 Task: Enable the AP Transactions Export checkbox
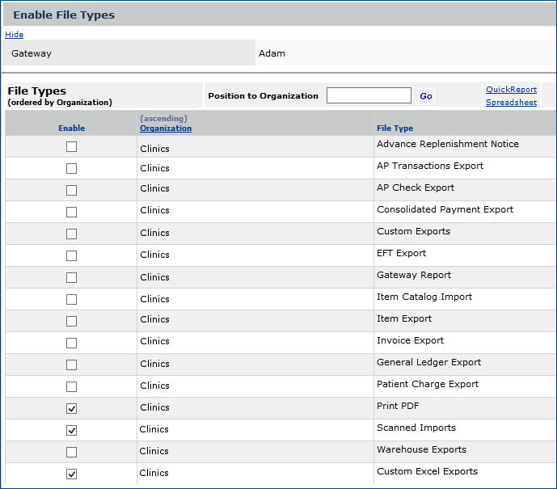(x=72, y=169)
